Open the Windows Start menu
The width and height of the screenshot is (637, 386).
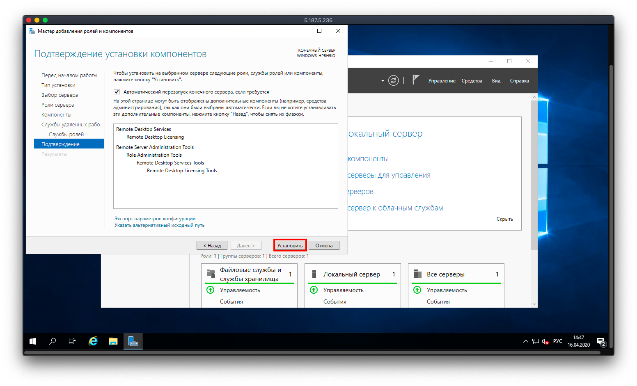click(33, 341)
